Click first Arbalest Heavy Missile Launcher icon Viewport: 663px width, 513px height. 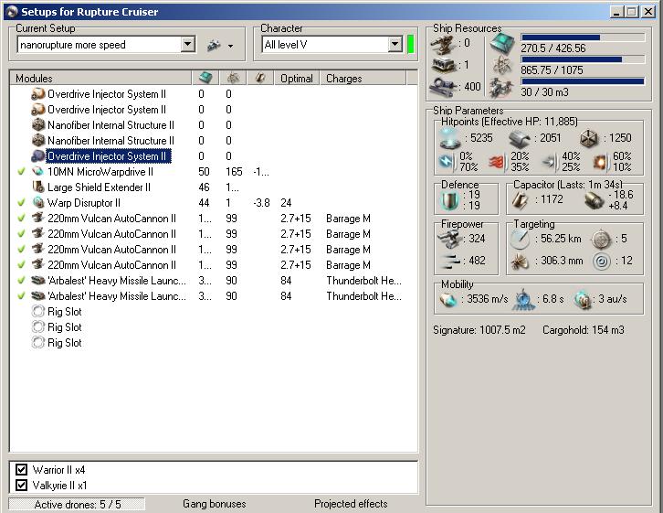point(38,280)
